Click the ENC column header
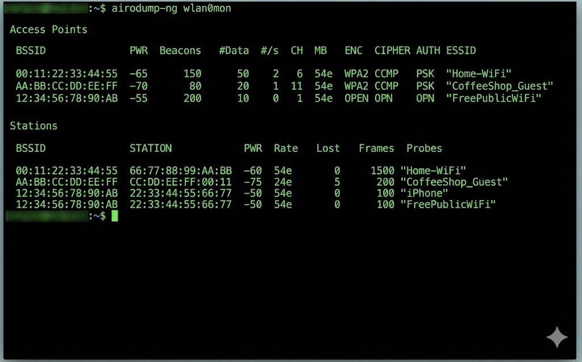 [x=354, y=51]
